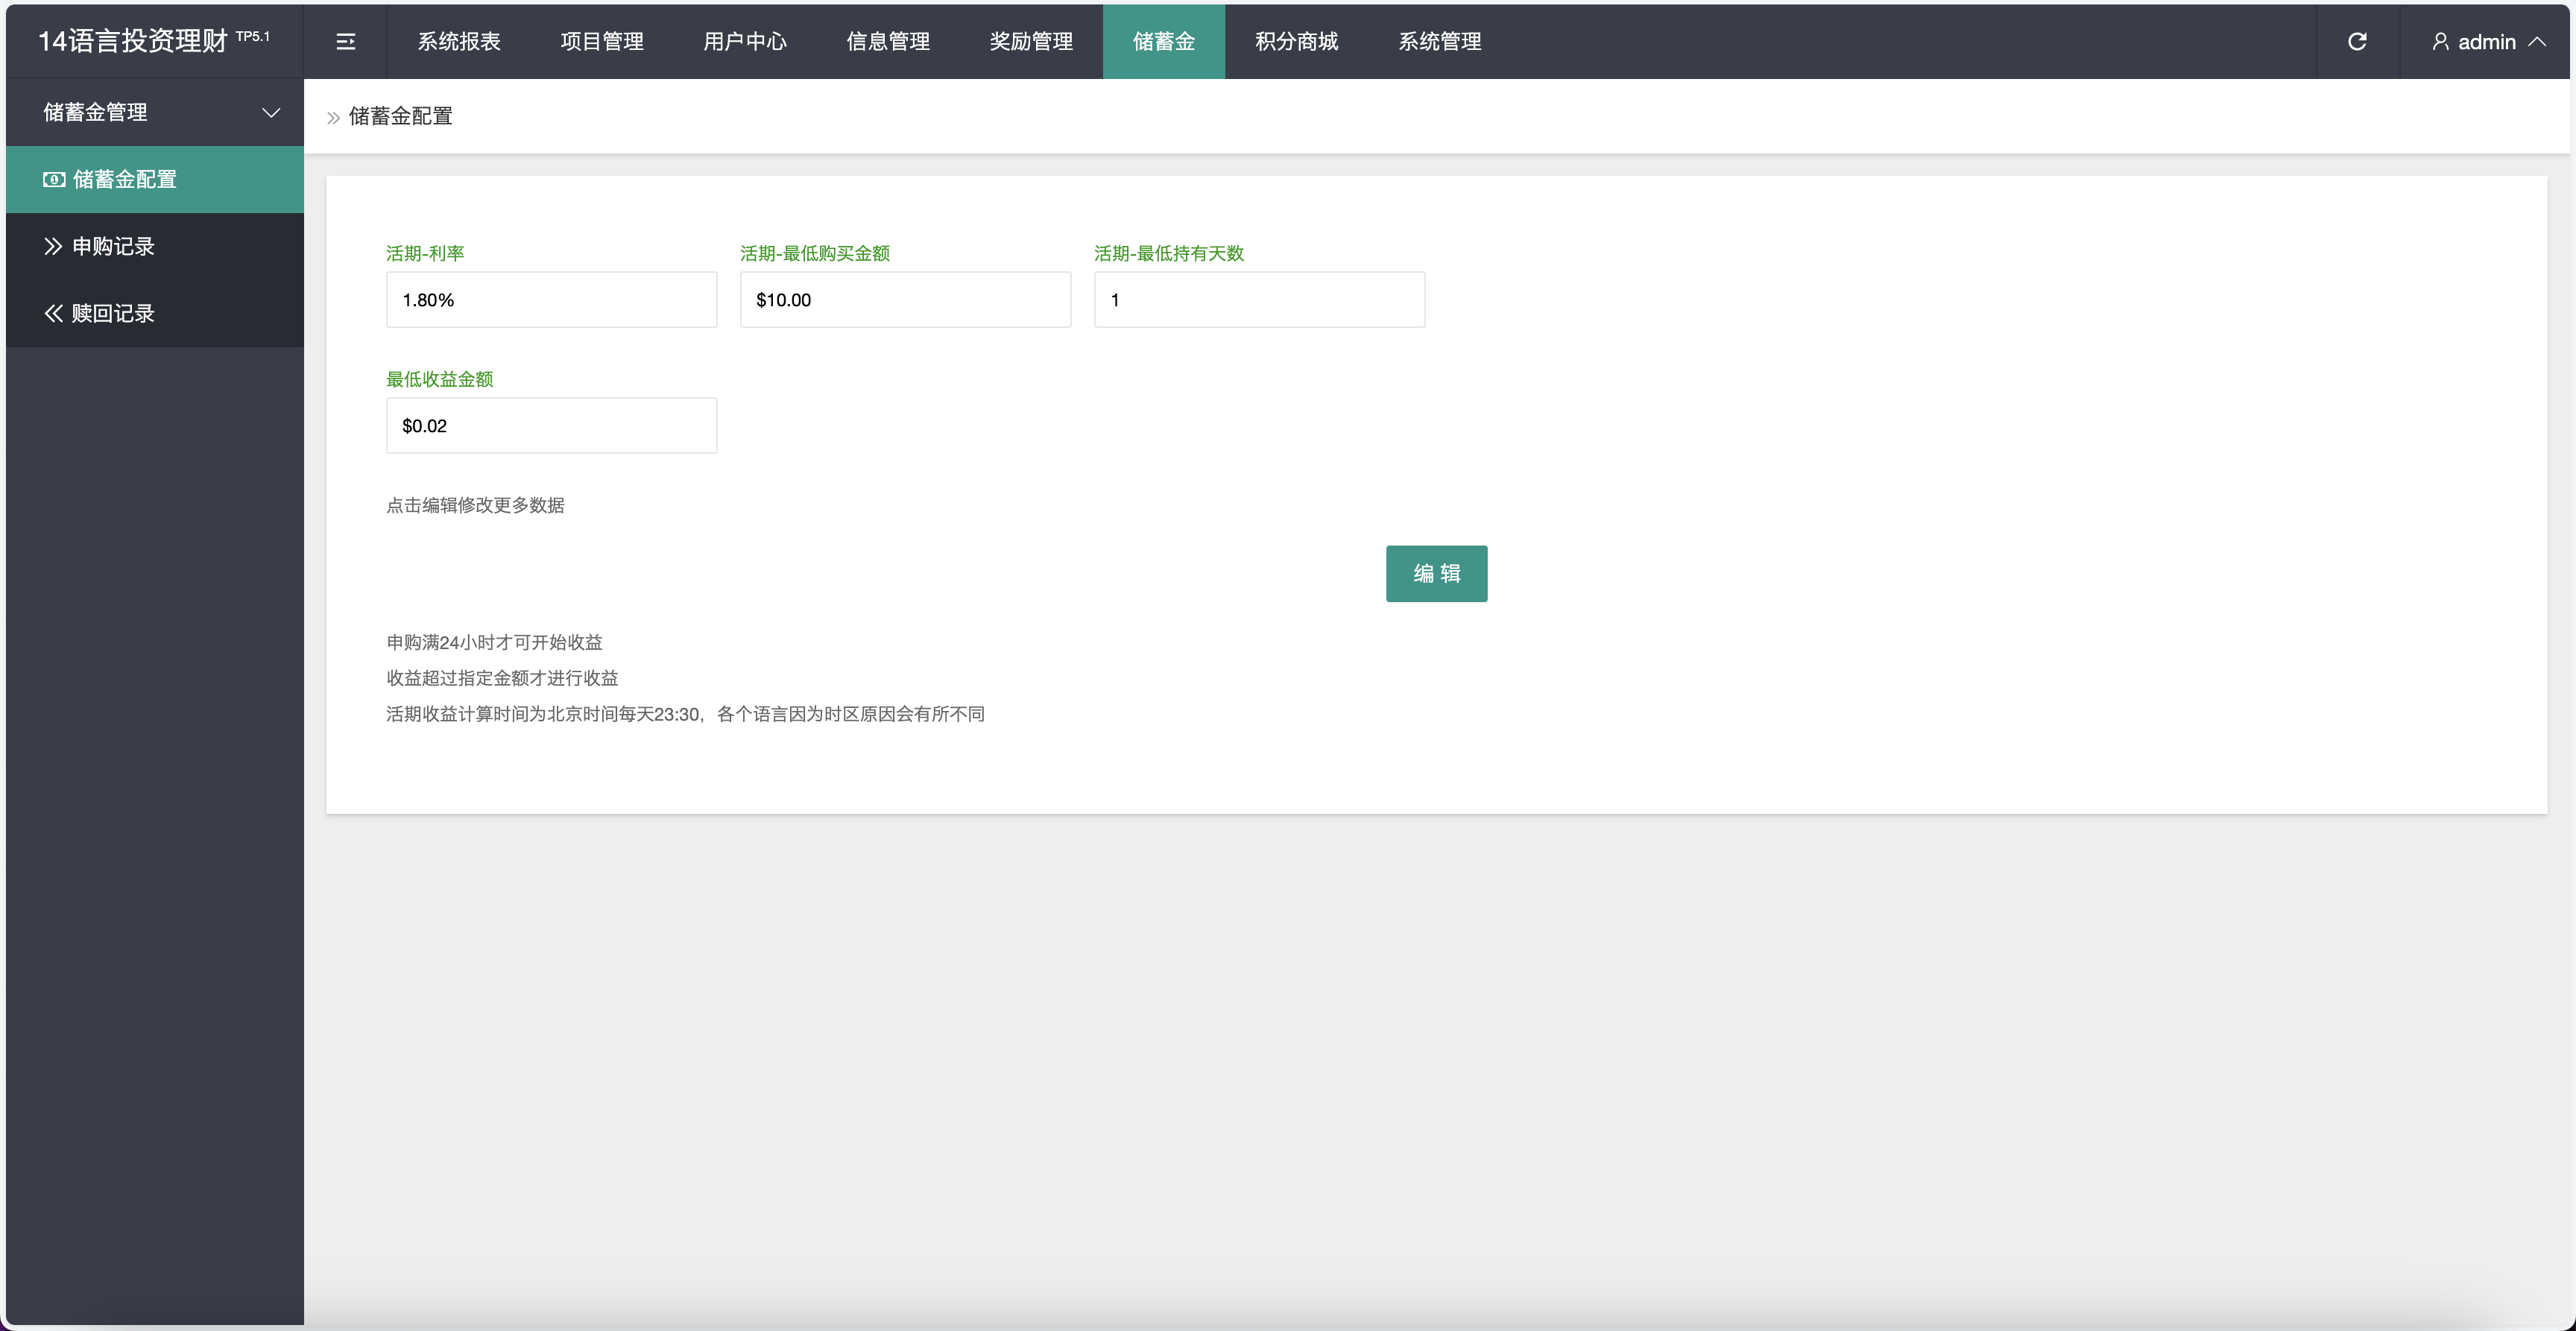Click the hamburger menu icon

click(x=345, y=41)
